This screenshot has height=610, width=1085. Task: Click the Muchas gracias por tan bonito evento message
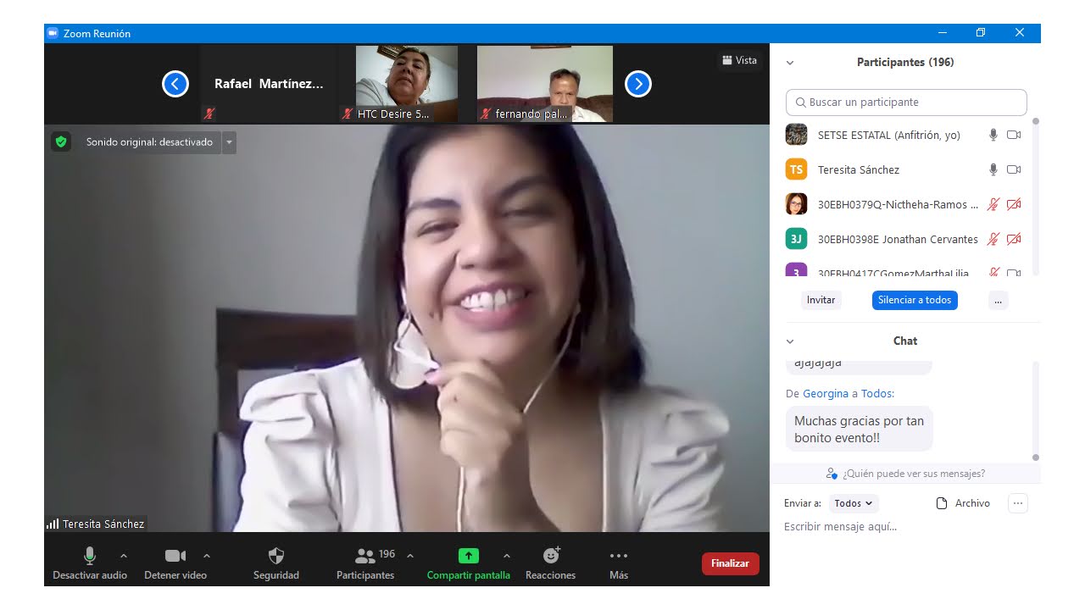point(859,430)
